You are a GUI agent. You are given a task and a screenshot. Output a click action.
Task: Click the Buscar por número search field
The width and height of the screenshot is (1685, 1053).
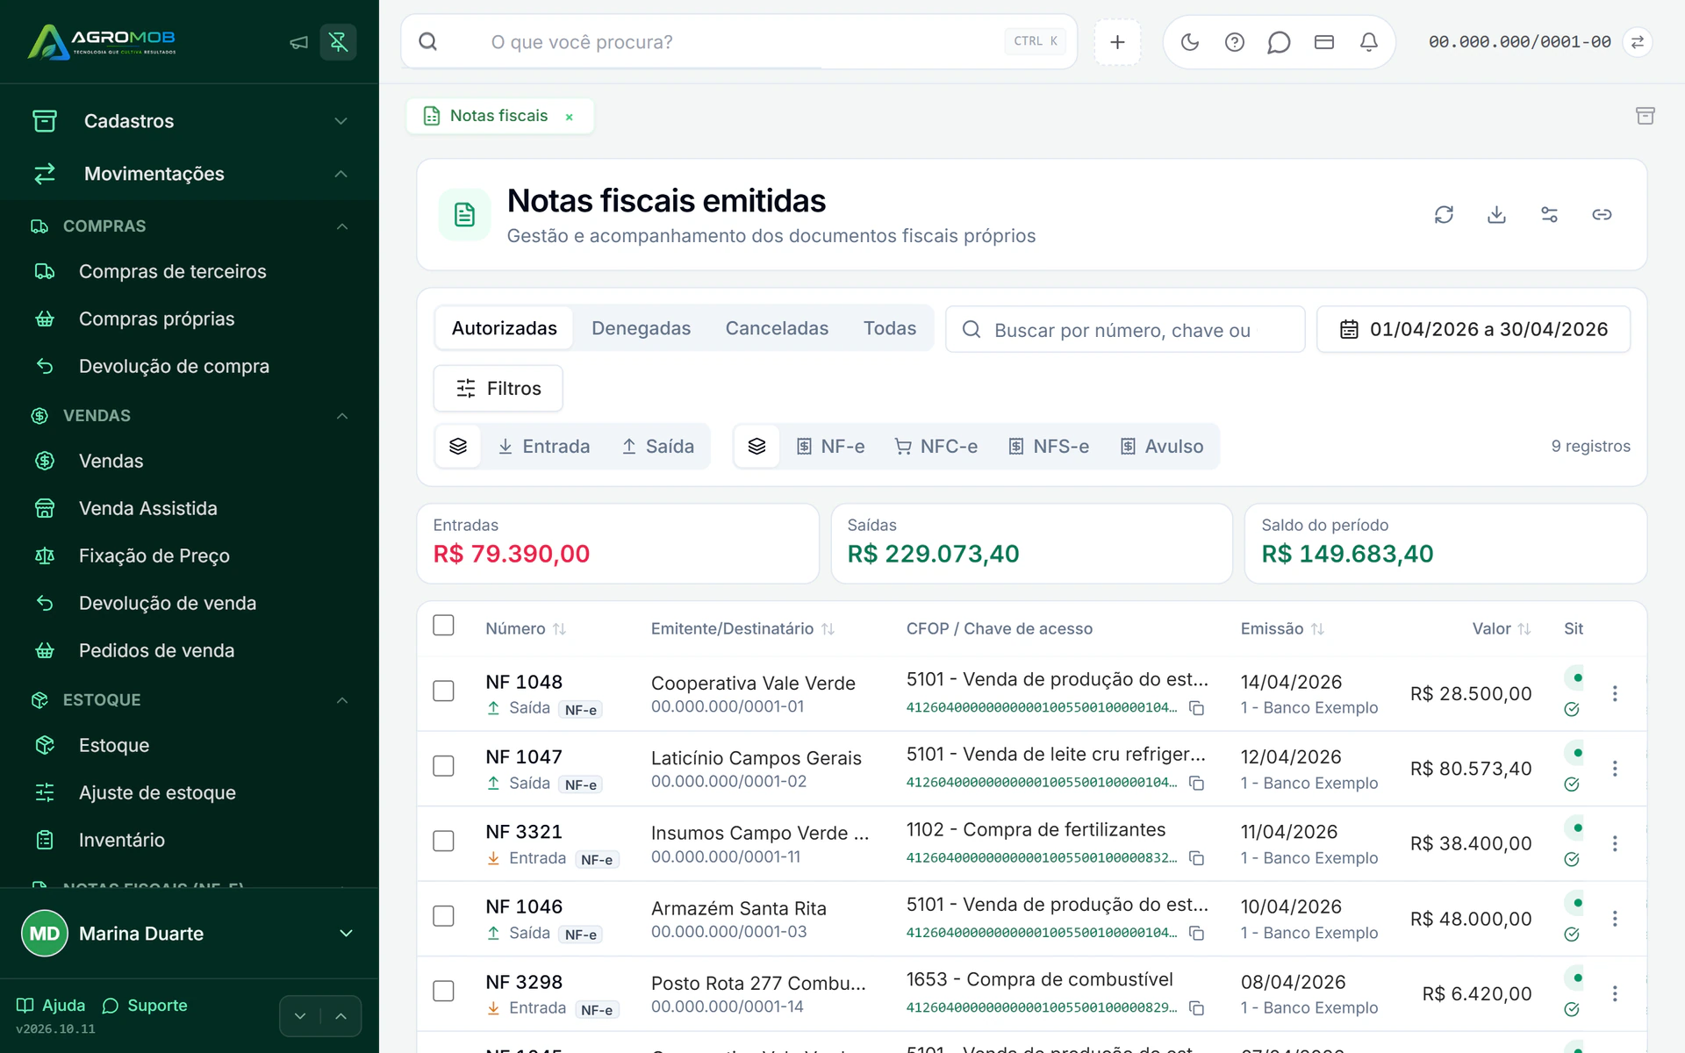[x=1125, y=330]
